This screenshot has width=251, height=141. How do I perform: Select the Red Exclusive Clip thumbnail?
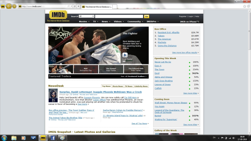(x=86, y=69)
